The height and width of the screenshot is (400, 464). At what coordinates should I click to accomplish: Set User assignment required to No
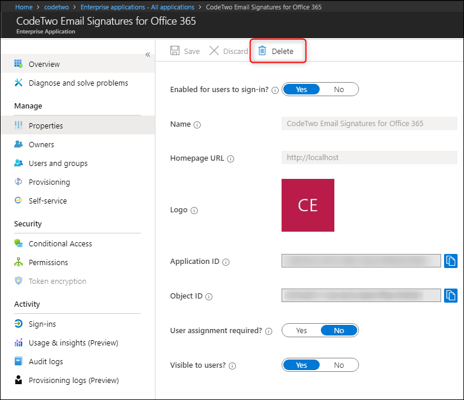[339, 330]
